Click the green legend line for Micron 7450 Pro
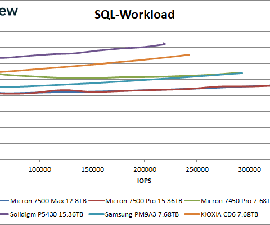This screenshot has height=225, width=270. pyautogui.click(x=192, y=201)
